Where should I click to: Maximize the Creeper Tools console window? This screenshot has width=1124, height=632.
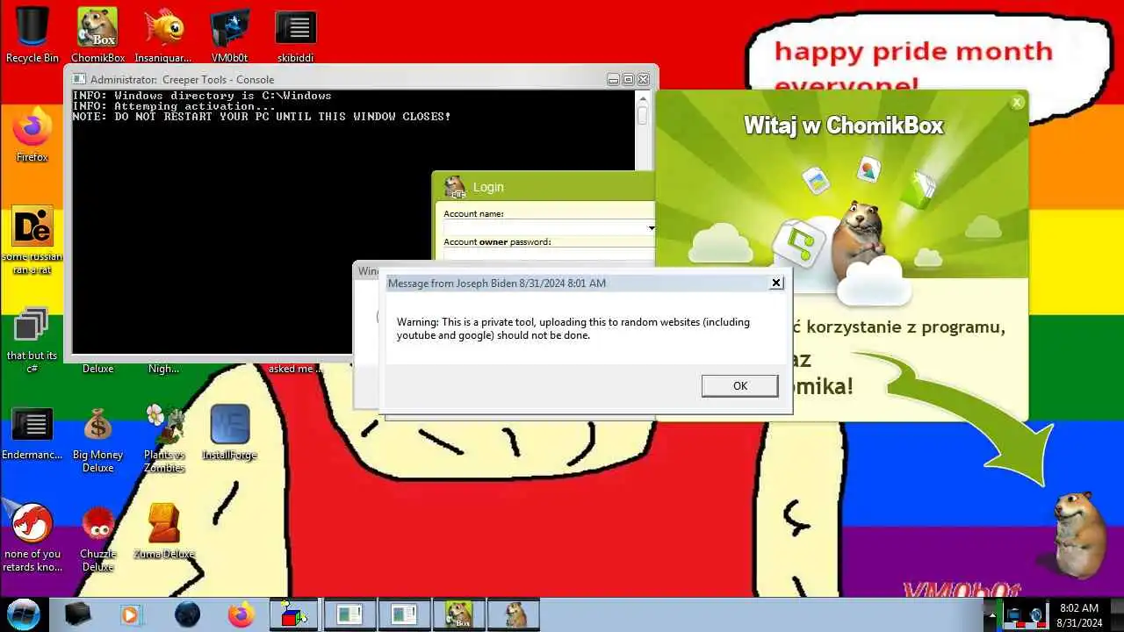pos(628,79)
